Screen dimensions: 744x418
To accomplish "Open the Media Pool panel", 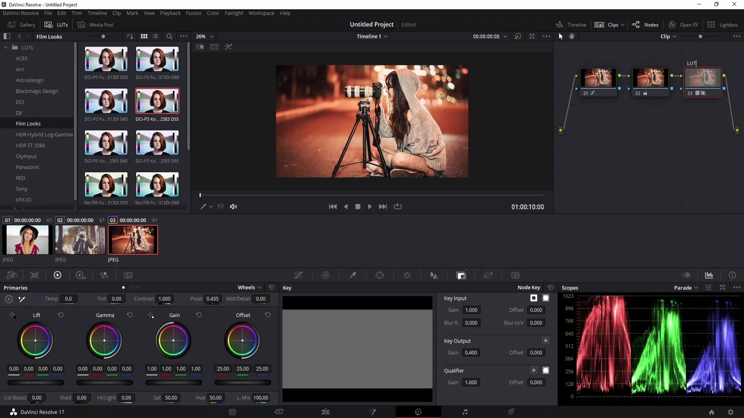I will click(96, 25).
